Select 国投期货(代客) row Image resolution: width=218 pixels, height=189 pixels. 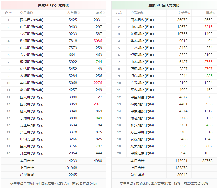(54, 104)
